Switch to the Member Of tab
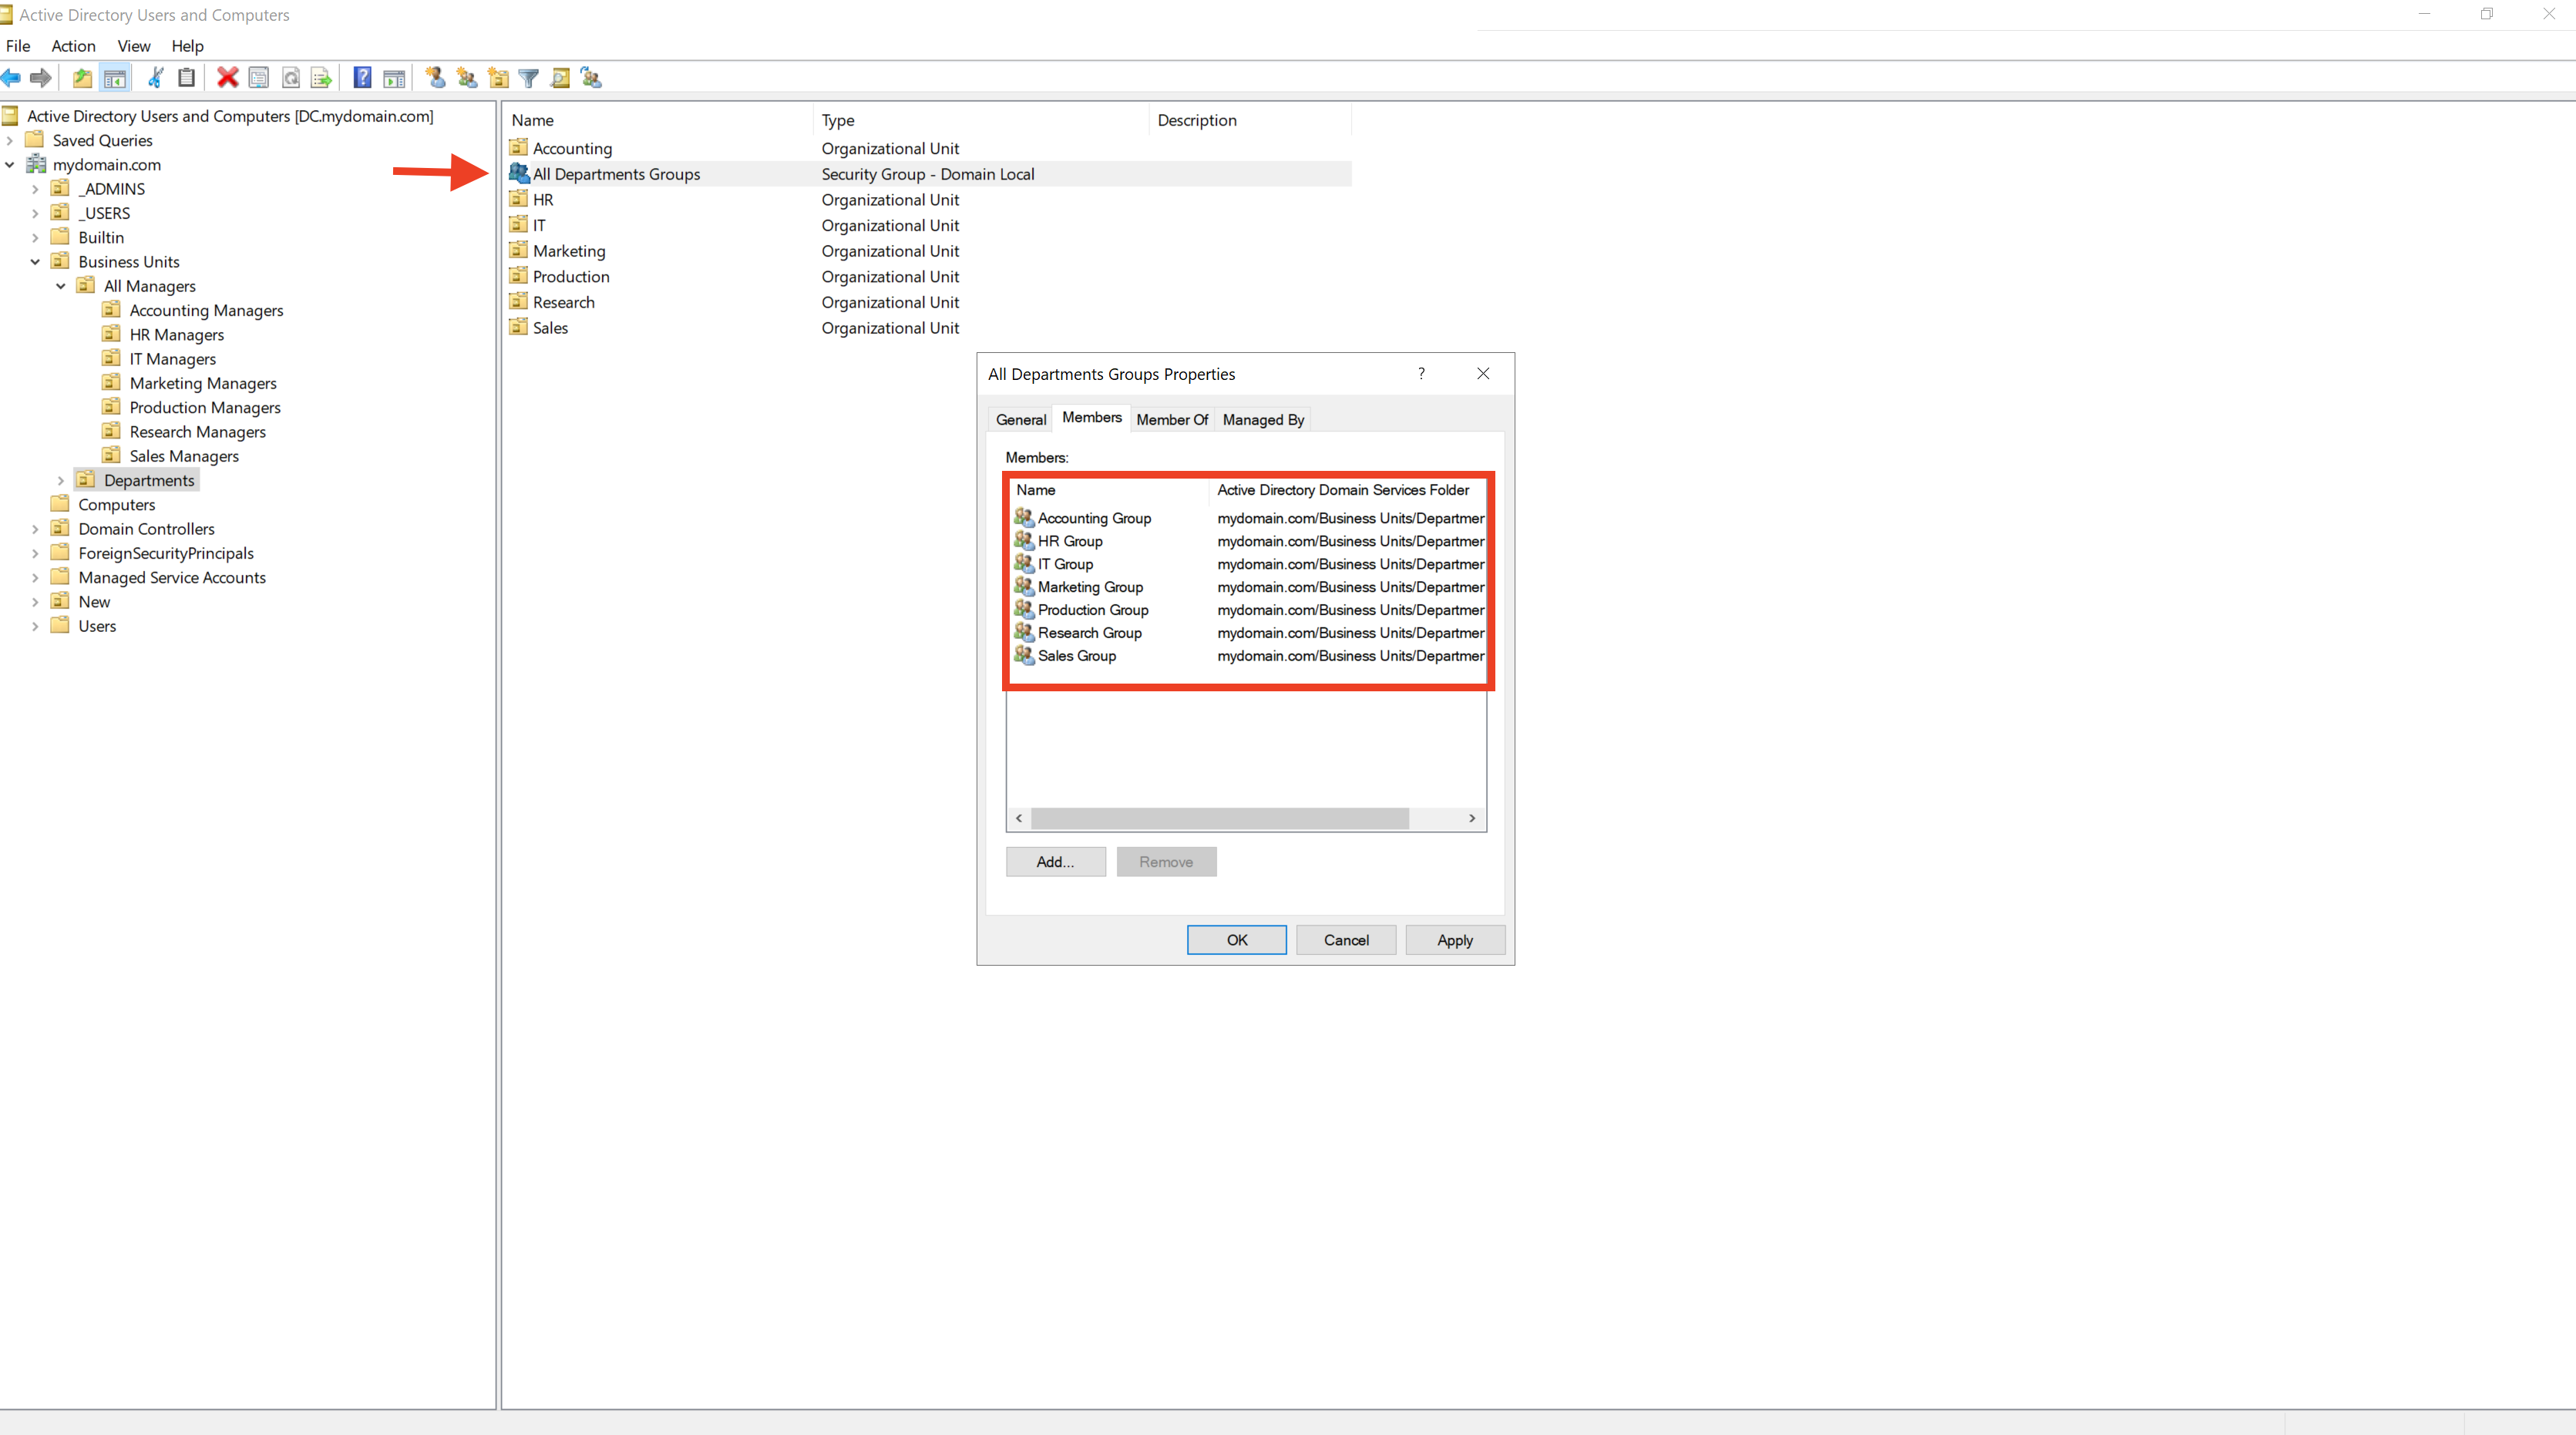The height and width of the screenshot is (1435, 2576). click(1171, 420)
